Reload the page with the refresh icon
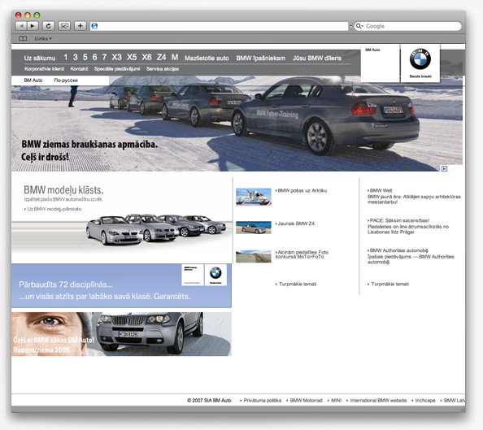The image size is (483, 430). pos(48,26)
